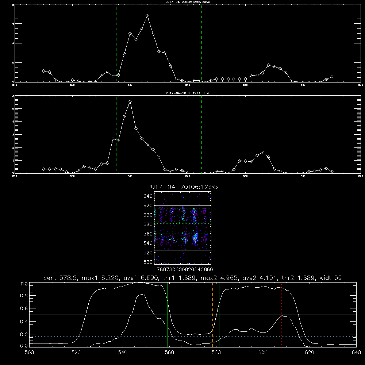The image size is (365, 365).
Task: Click the 580 label on bottom plot x-axis
Action: click(x=216, y=352)
